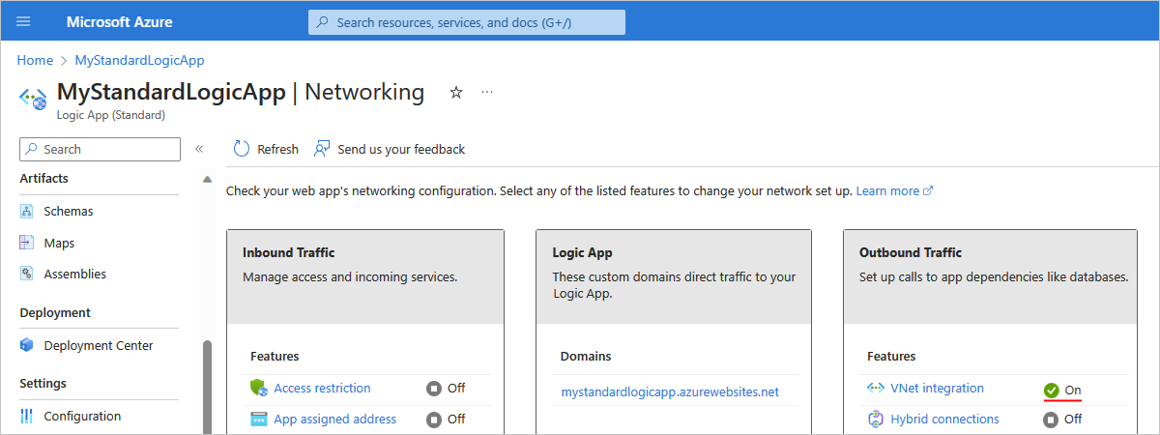Screen dimensions: 1160x435
Task: Open the Schemas artifact icon
Action: coord(27,211)
